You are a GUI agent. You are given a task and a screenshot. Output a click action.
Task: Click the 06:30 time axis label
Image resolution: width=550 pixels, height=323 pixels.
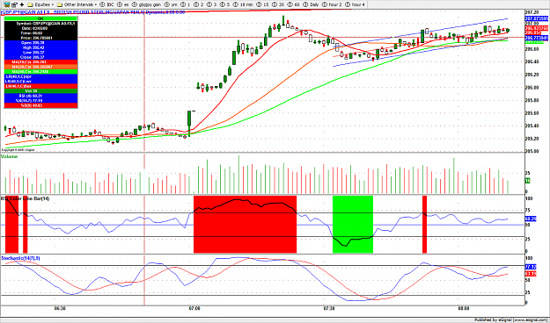click(x=60, y=308)
